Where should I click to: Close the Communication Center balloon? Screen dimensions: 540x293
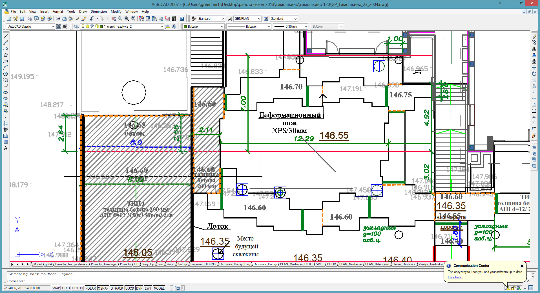tap(522, 266)
